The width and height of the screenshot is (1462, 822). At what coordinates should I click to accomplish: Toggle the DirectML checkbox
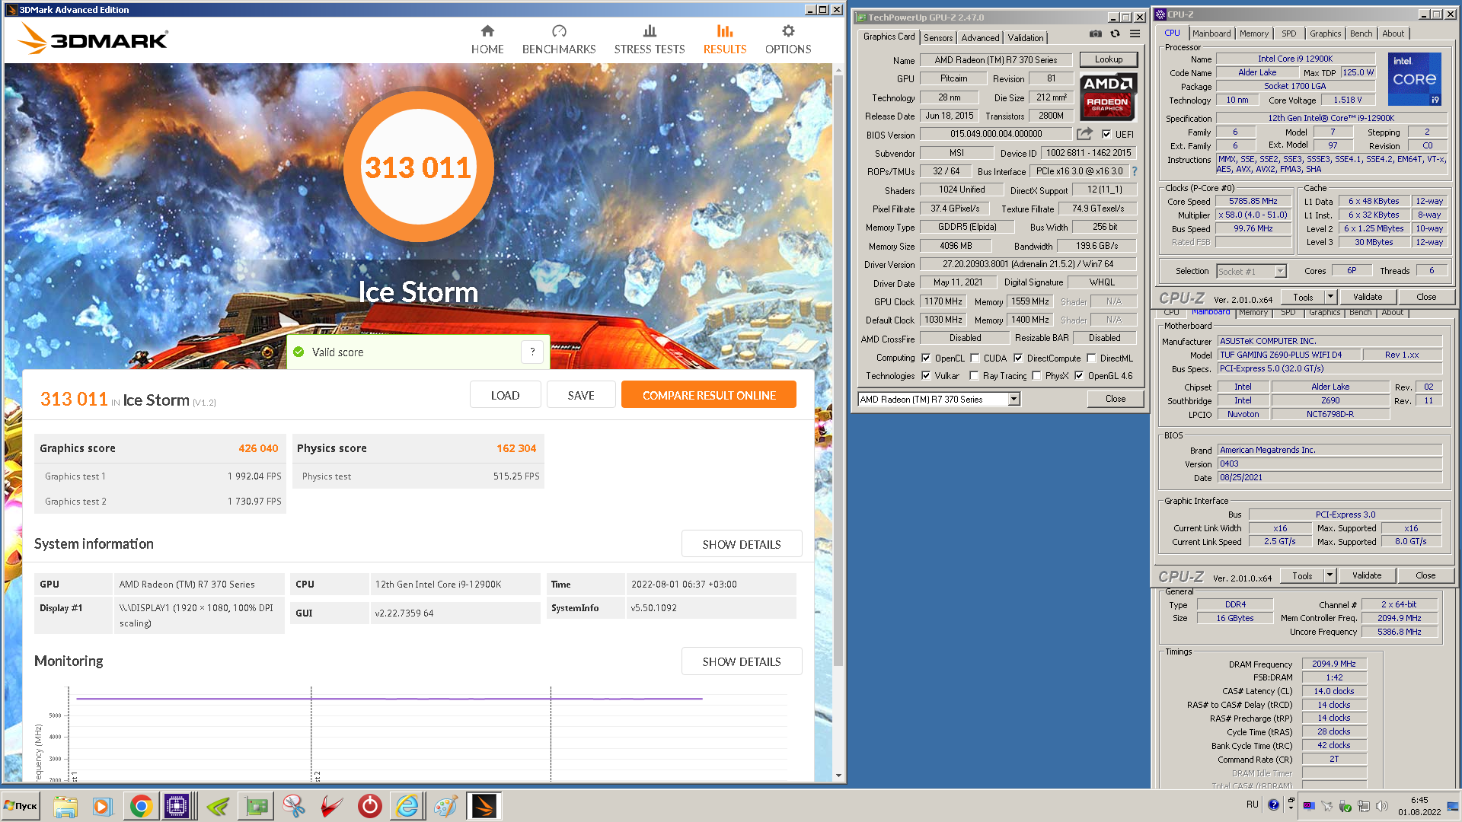(x=1091, y=358)
